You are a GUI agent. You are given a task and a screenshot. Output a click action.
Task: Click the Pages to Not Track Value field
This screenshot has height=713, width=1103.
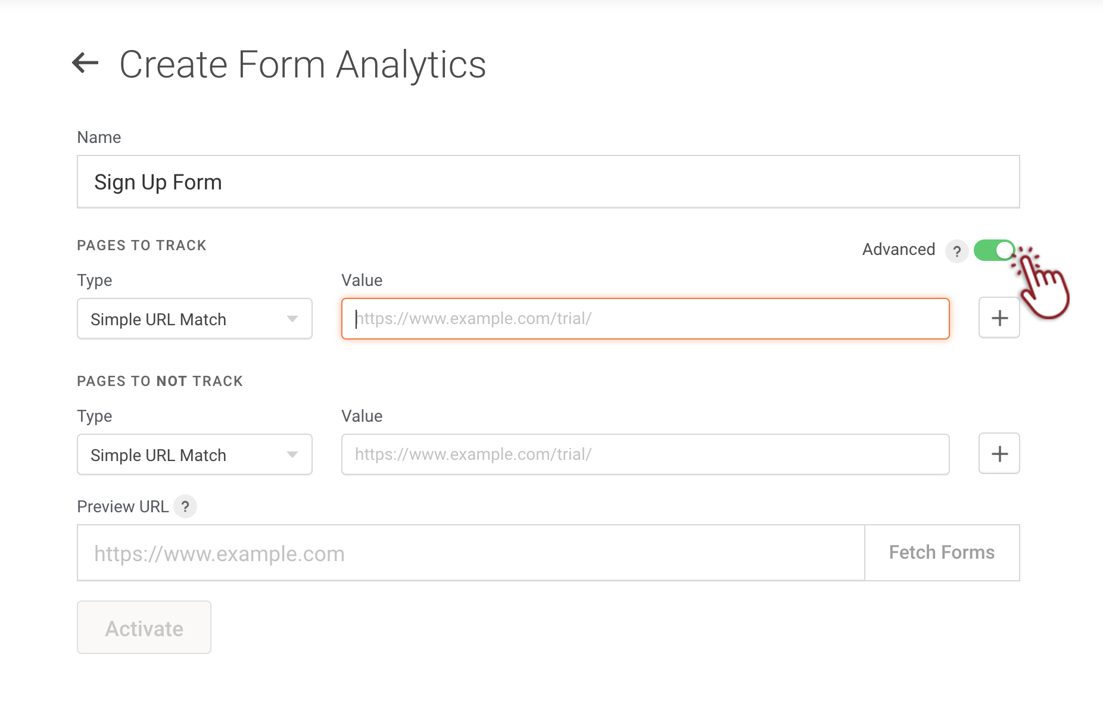point(645,455)
